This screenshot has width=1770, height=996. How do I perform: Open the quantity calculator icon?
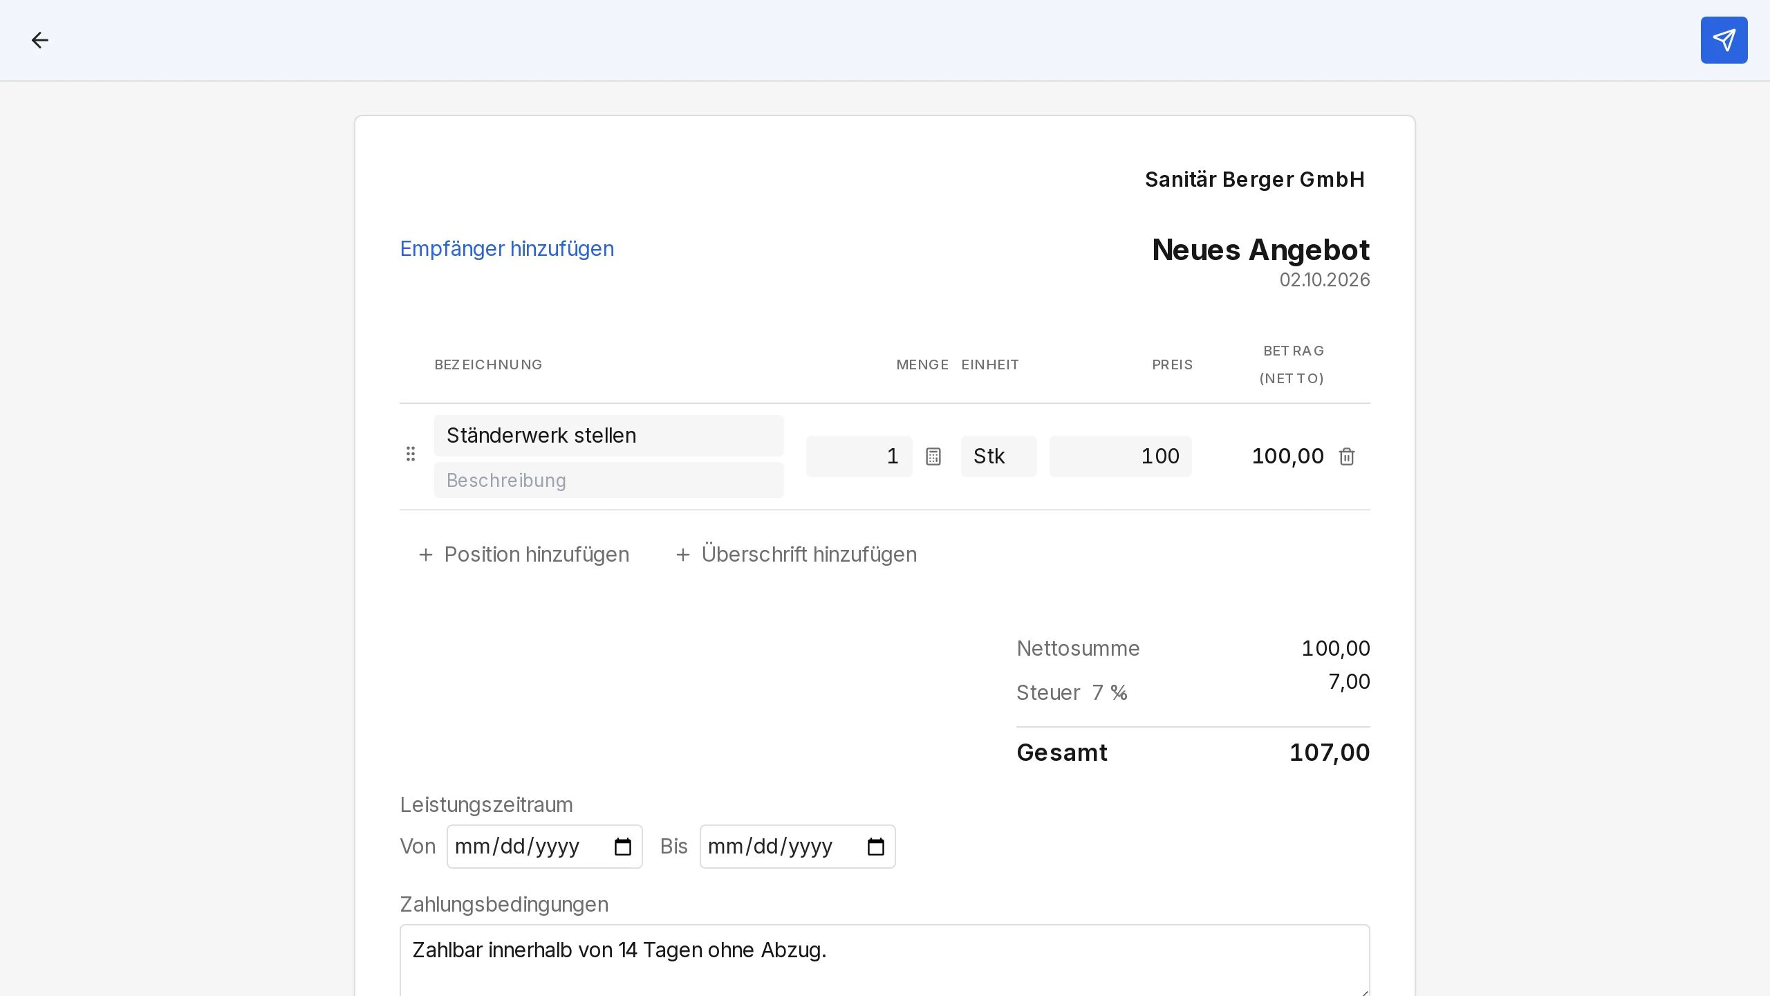933,456
